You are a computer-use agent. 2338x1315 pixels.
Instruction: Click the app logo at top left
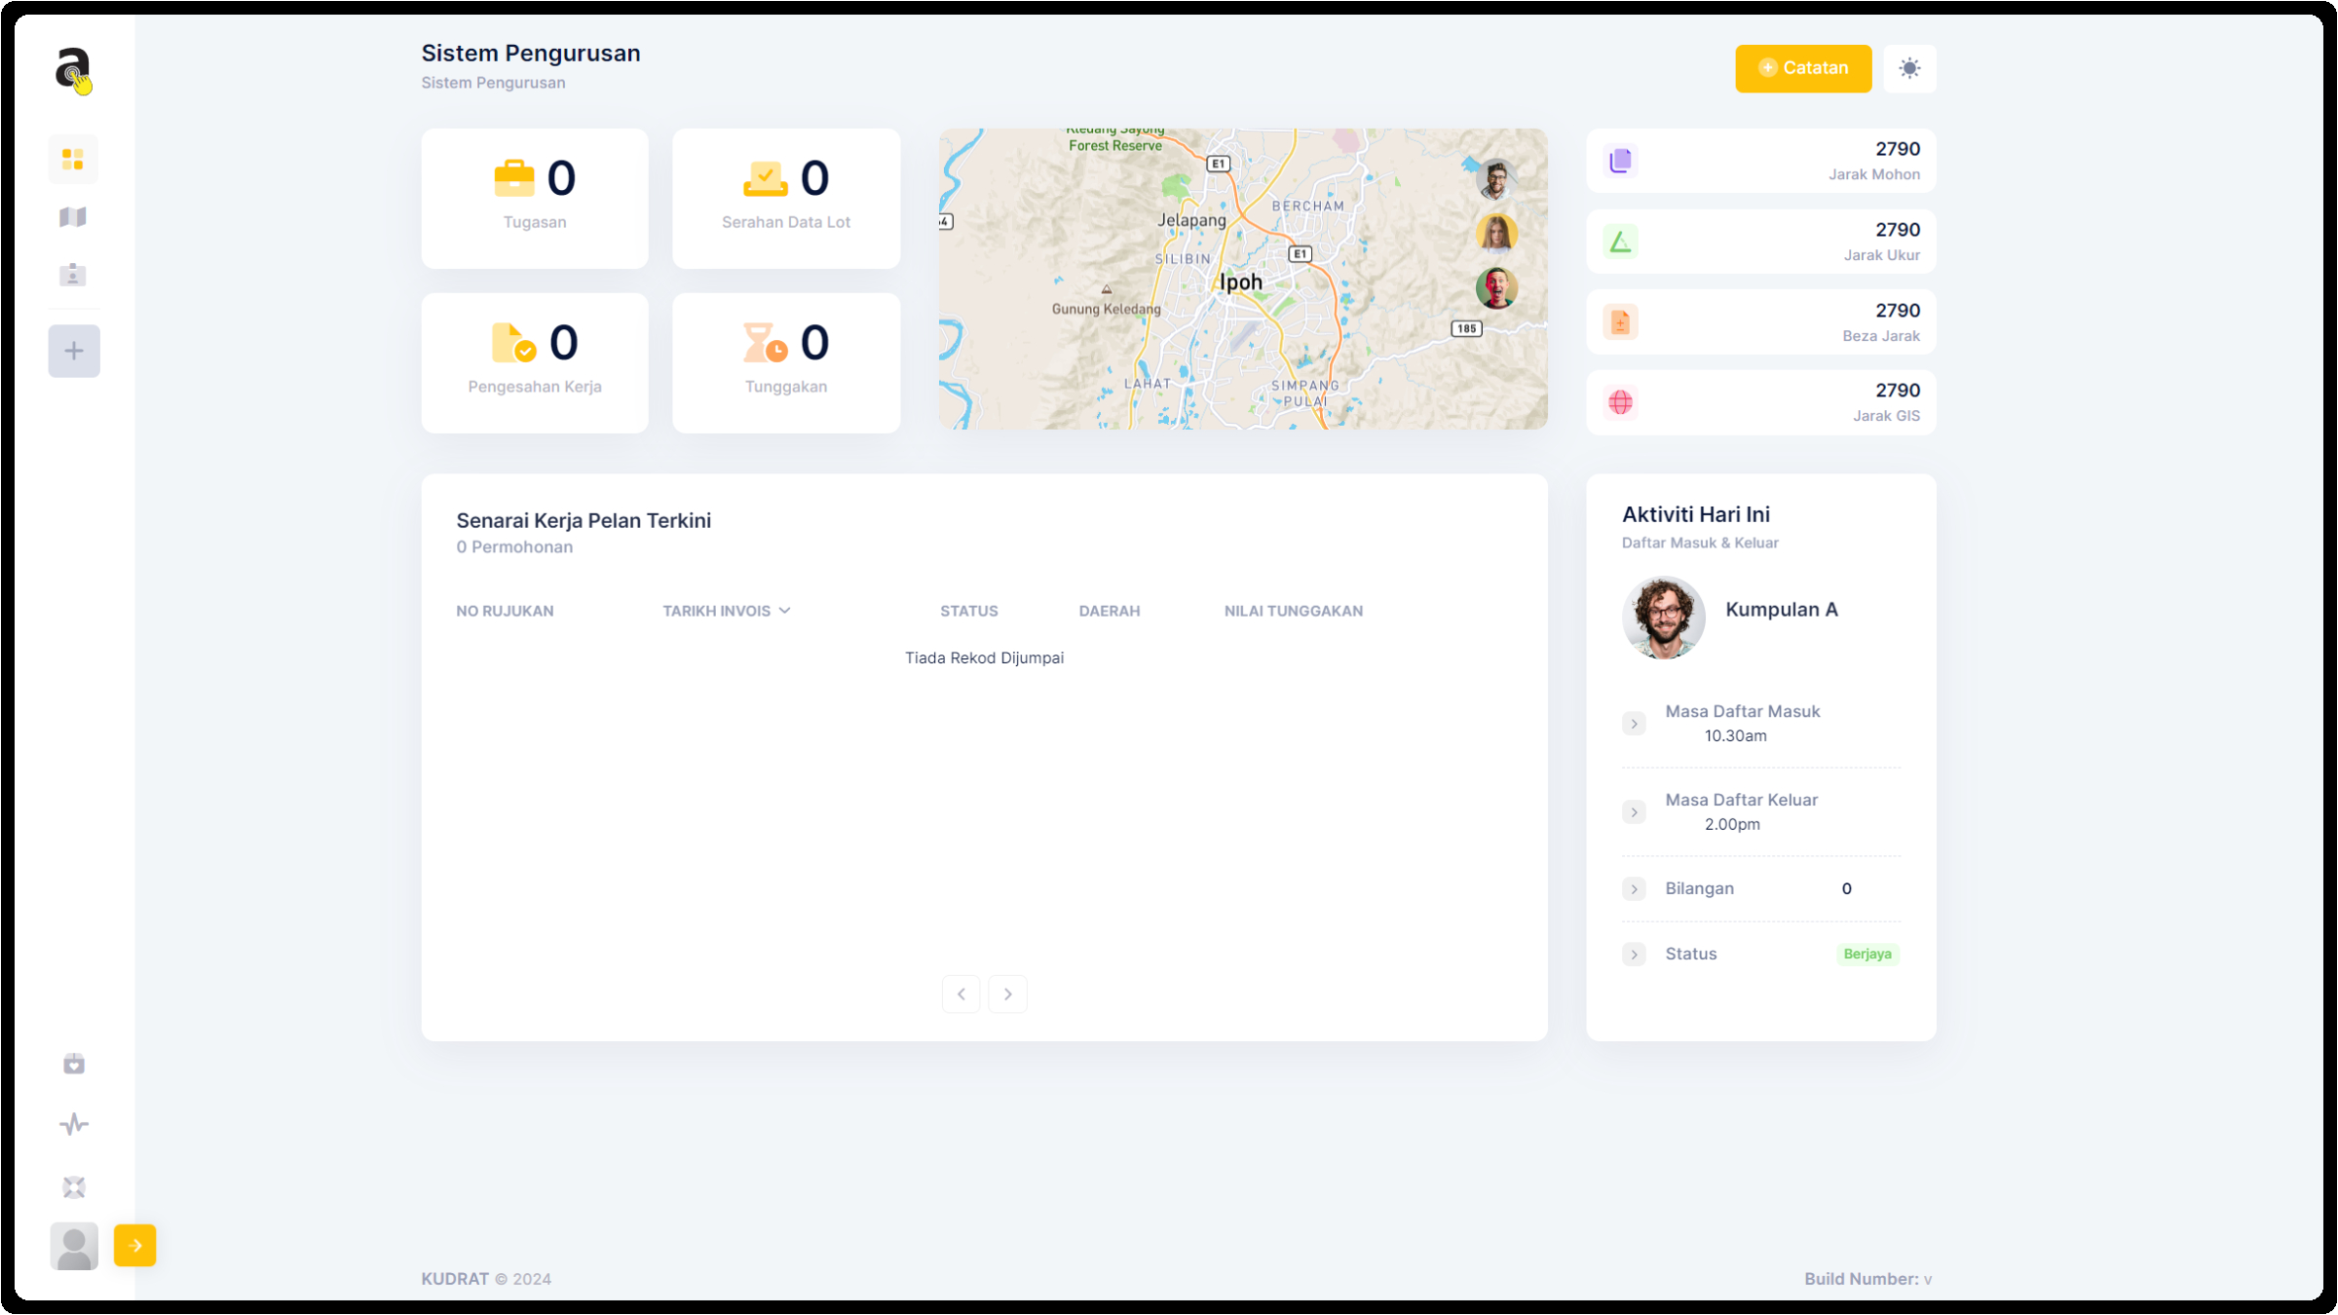[73, 70]
